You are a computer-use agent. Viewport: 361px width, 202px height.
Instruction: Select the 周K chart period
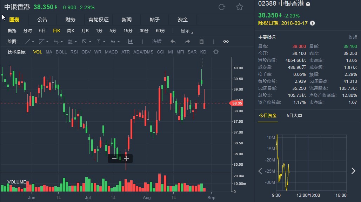coord(71,31)
